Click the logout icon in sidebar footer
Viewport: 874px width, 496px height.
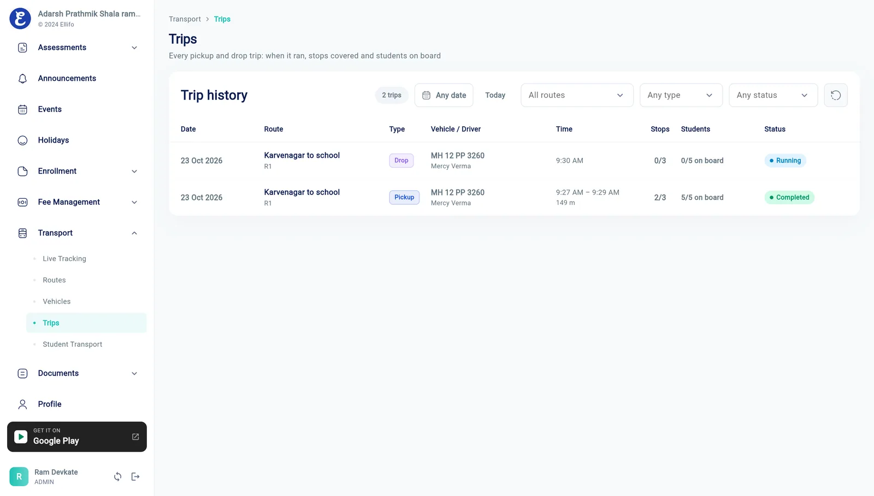(135, 477)
